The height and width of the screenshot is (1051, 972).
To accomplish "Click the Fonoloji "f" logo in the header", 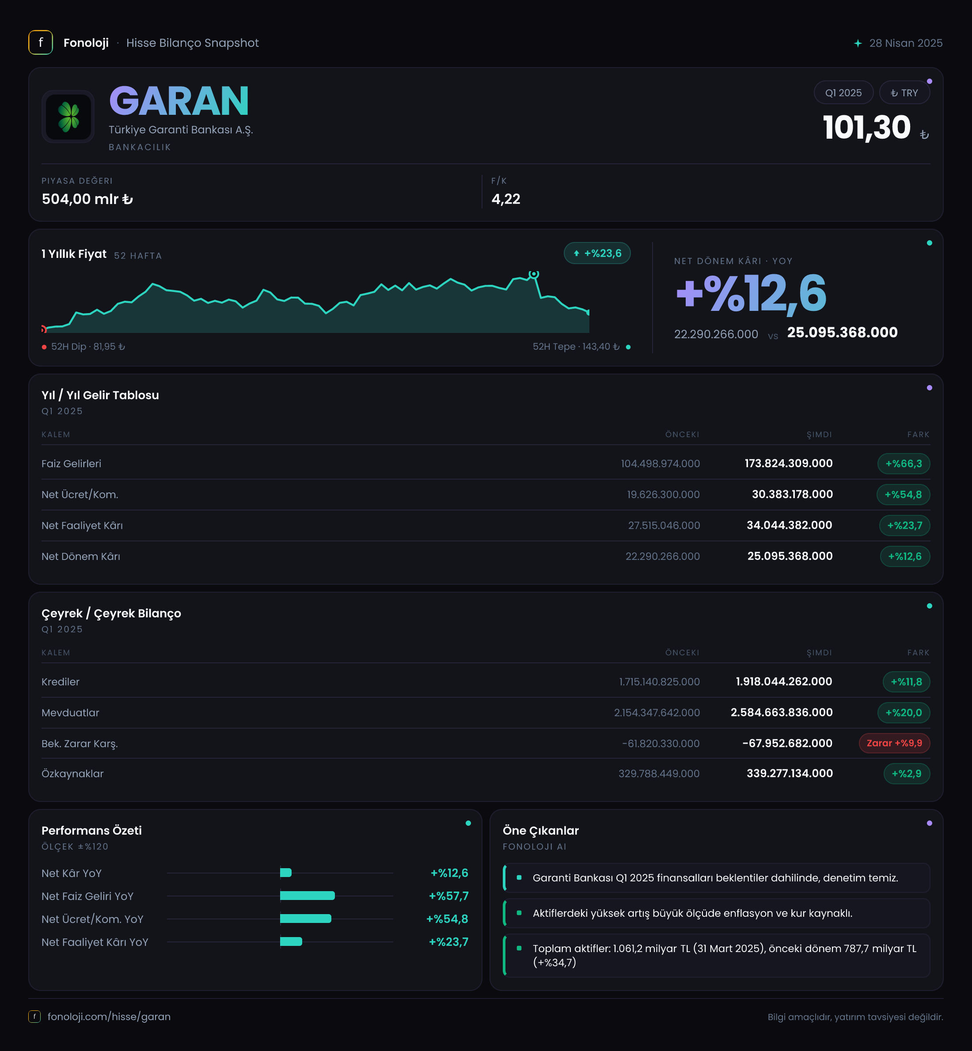I will point(41,42).
